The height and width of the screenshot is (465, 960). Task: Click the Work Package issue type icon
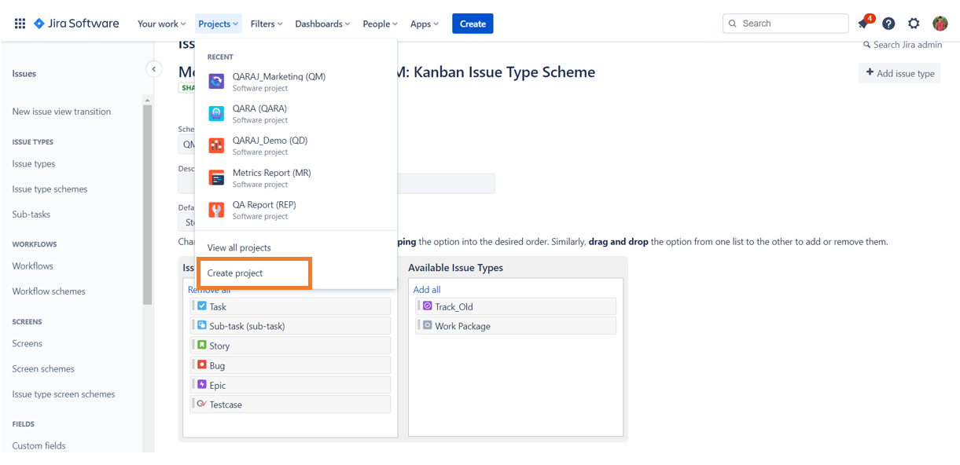(x=428, y=325)
